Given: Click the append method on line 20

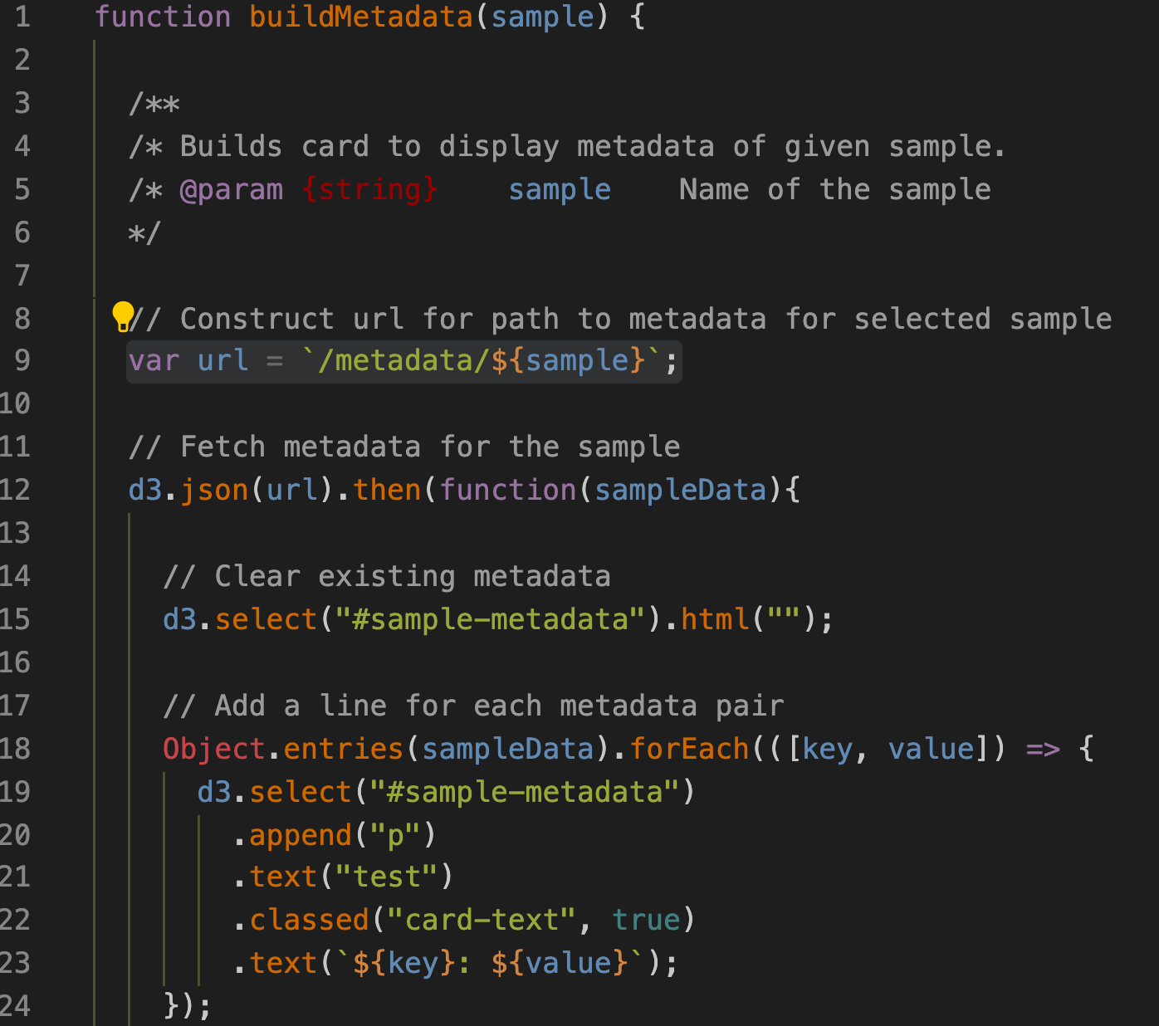Looking at the screenshot, I should click(301, 835).
